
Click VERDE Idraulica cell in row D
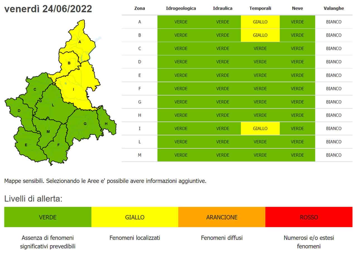pos(223,62)
